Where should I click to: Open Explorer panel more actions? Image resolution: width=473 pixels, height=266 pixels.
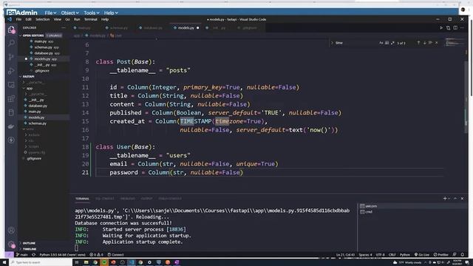64,28
